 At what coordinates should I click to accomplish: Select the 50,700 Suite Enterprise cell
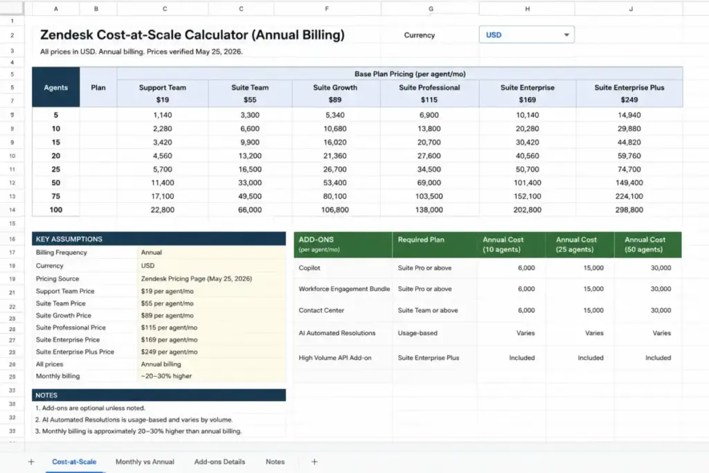tap(527, 169)
